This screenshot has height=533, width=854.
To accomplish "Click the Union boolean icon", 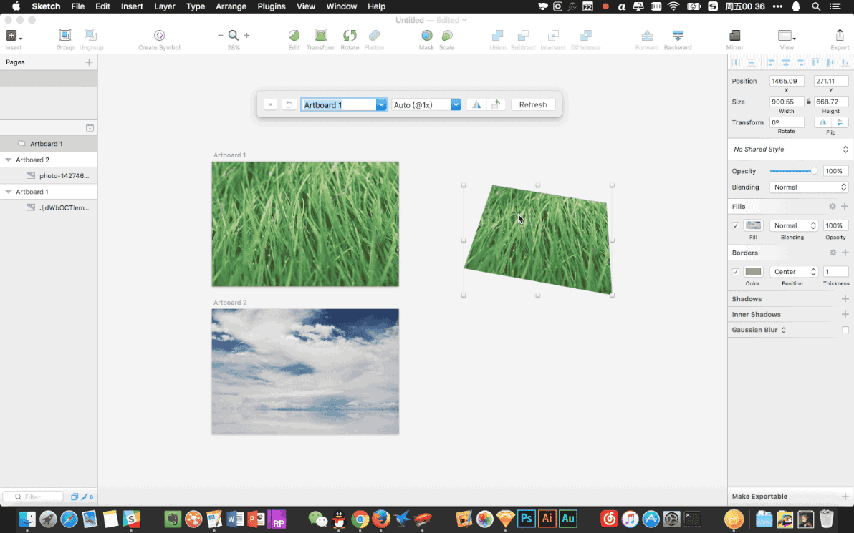I will pyautogui.click(x=498, y=36).
